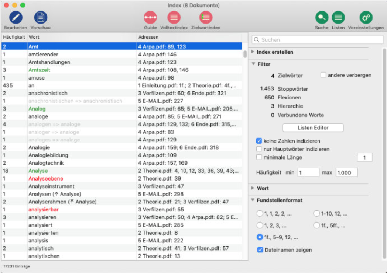Enable andere verbergen checkbox
This screenshot has height=273, width=387.
tap(323, 75)
